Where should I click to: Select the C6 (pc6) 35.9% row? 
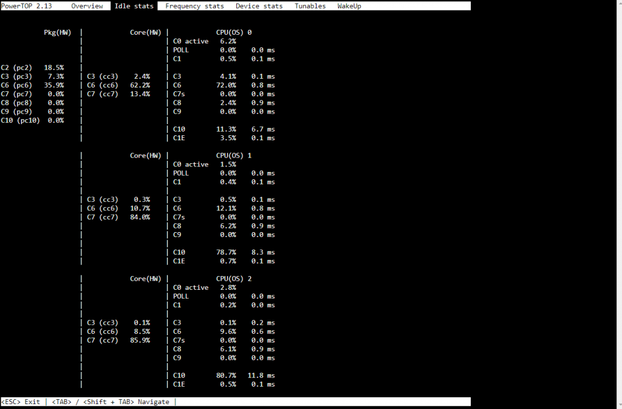32,85
